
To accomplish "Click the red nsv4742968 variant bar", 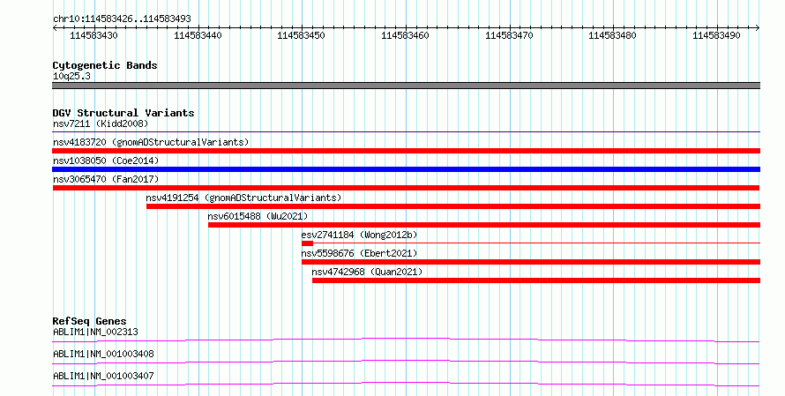I will click(536, 280).
